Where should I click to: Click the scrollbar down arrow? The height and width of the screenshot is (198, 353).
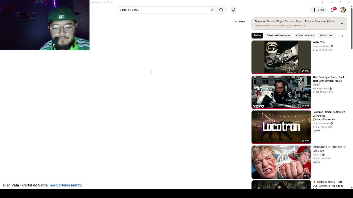click(x=352, y=188)
